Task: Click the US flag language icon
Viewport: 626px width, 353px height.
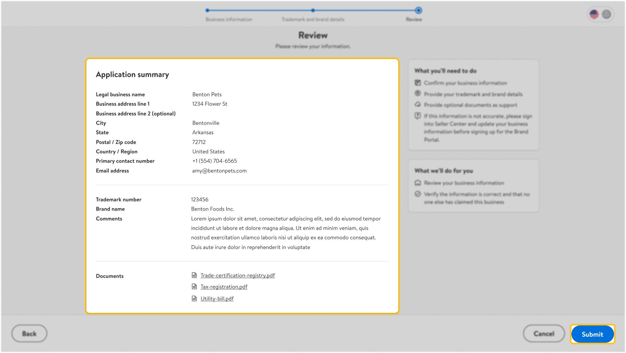Action: pos(594,14)
